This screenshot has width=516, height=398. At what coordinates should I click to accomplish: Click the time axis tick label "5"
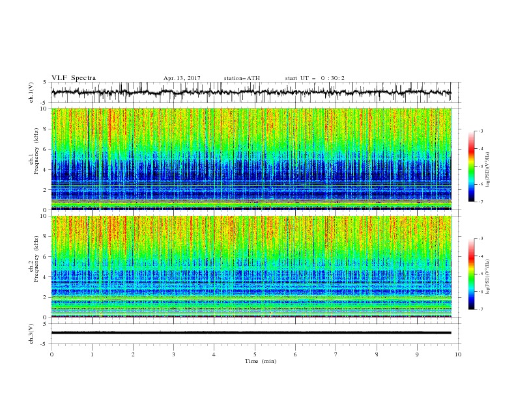click(255, 354)
